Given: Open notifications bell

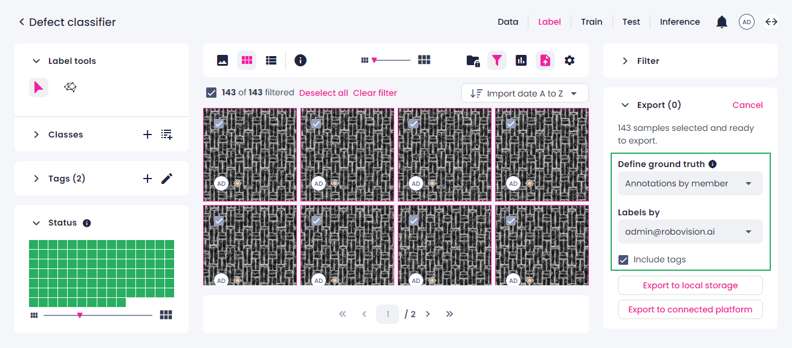Looking at the screenshot, I should pyautogui.click(x=722, y=22).
